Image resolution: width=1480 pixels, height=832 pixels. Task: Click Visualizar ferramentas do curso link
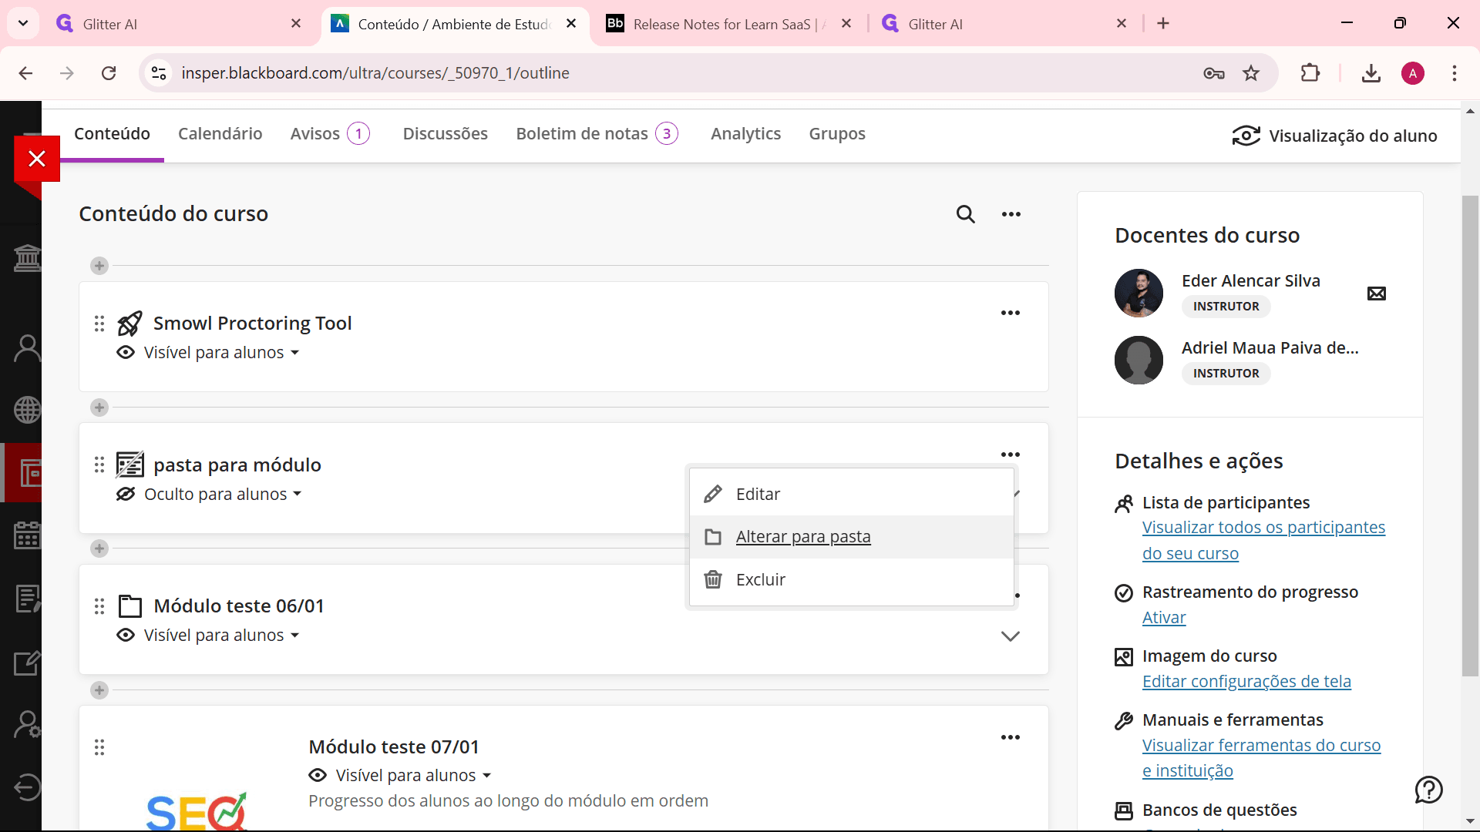click(x=1261, y=758)
